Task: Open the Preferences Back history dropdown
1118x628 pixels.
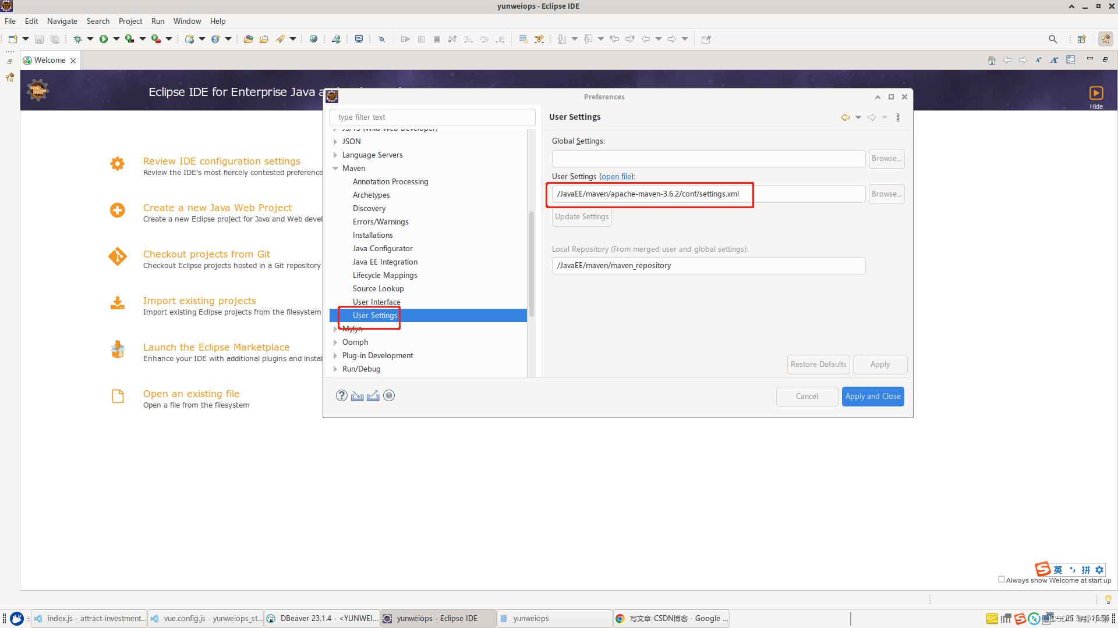Action: [858, 117]
